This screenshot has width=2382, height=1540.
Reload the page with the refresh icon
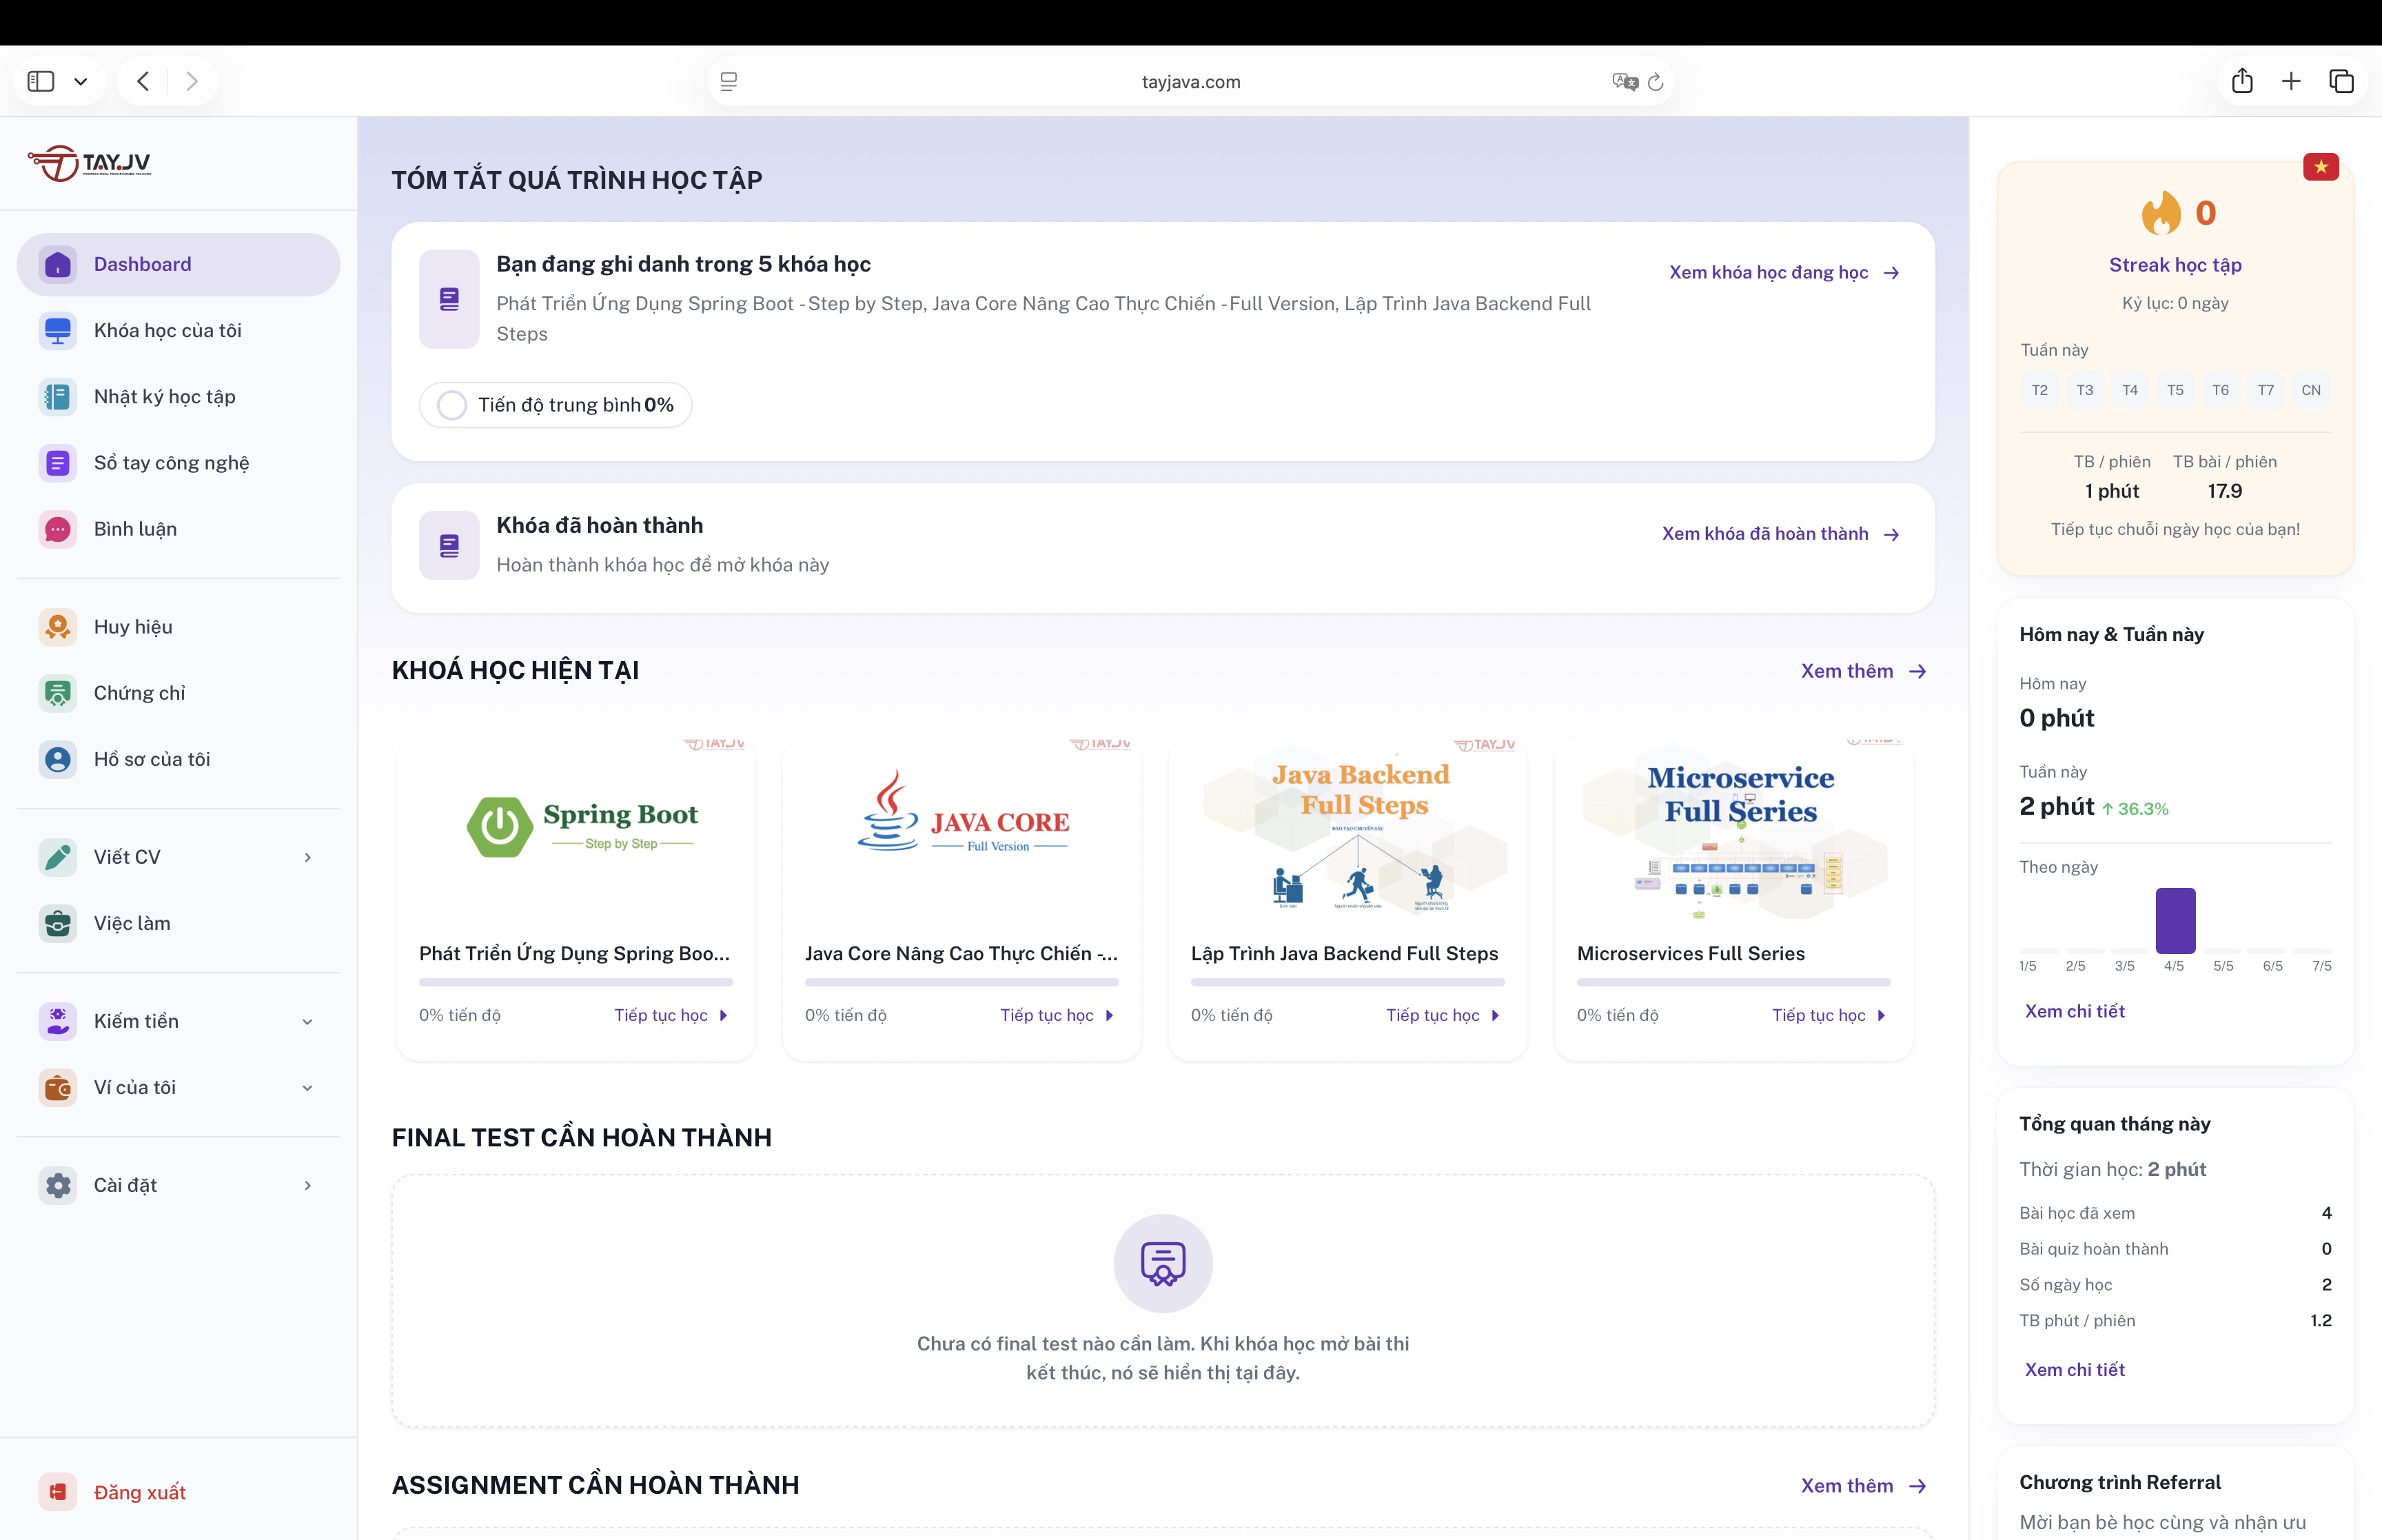click(1656, 82)
